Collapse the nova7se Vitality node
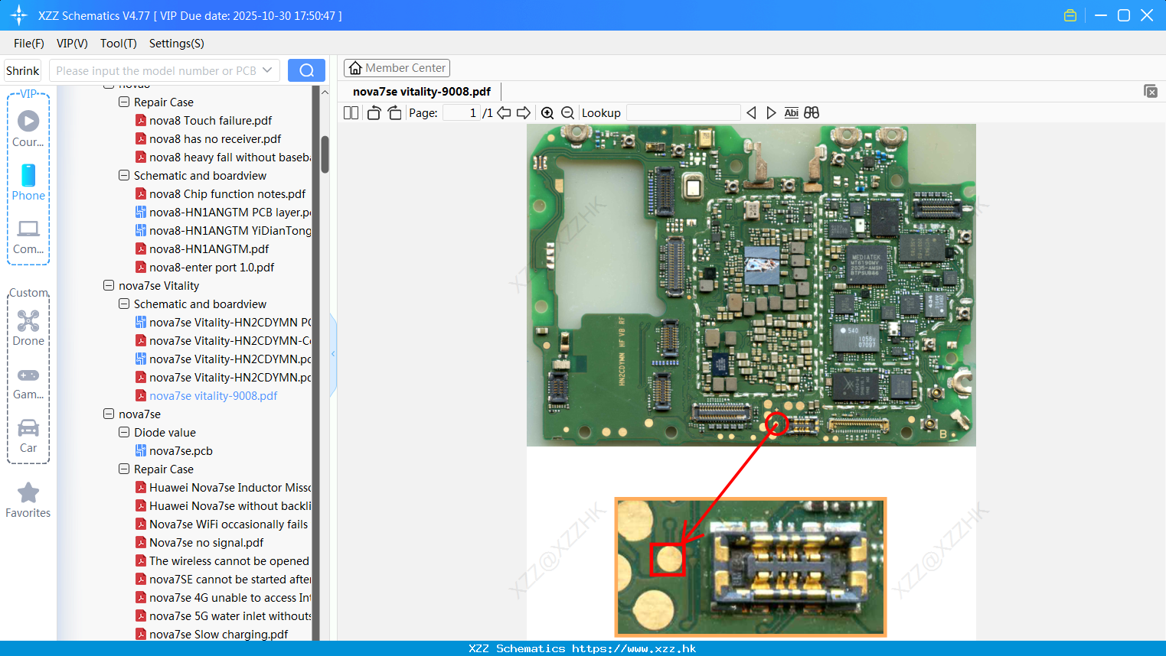The height and width of the screenshot is (656, 1166). [x=109, y=285]
